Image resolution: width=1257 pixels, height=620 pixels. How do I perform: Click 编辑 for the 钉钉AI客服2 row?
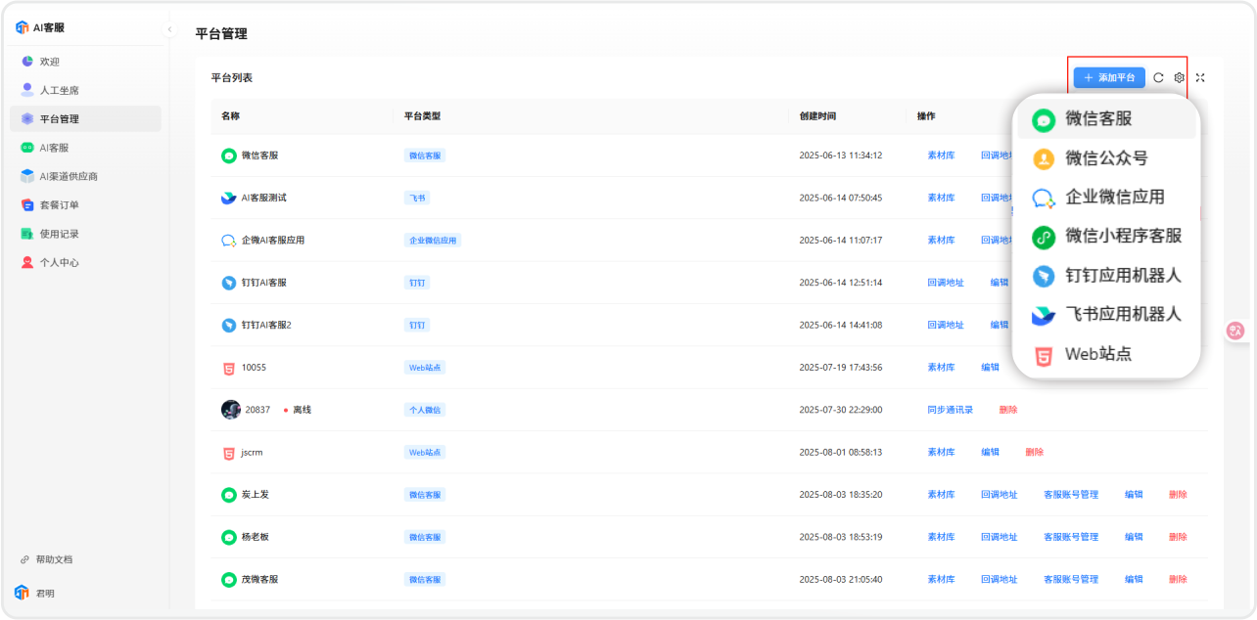coord(999,325)
